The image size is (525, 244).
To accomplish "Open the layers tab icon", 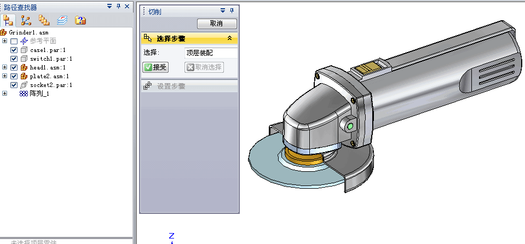I will pyautogui.click(x=62, y=20).
